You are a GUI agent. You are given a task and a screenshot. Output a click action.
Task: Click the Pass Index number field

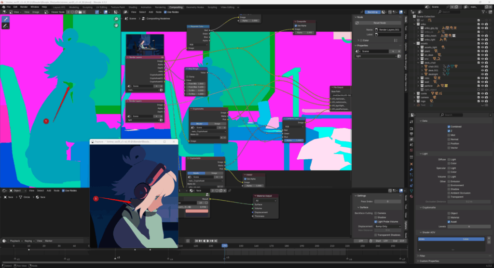(x=387, y=202)
